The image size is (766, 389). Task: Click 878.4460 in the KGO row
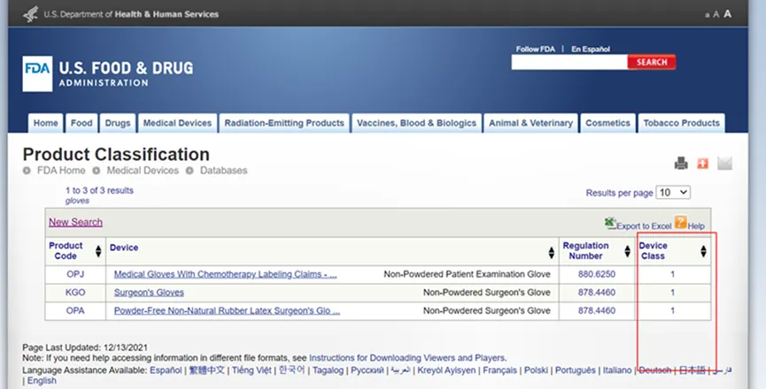tap(597, 293)
